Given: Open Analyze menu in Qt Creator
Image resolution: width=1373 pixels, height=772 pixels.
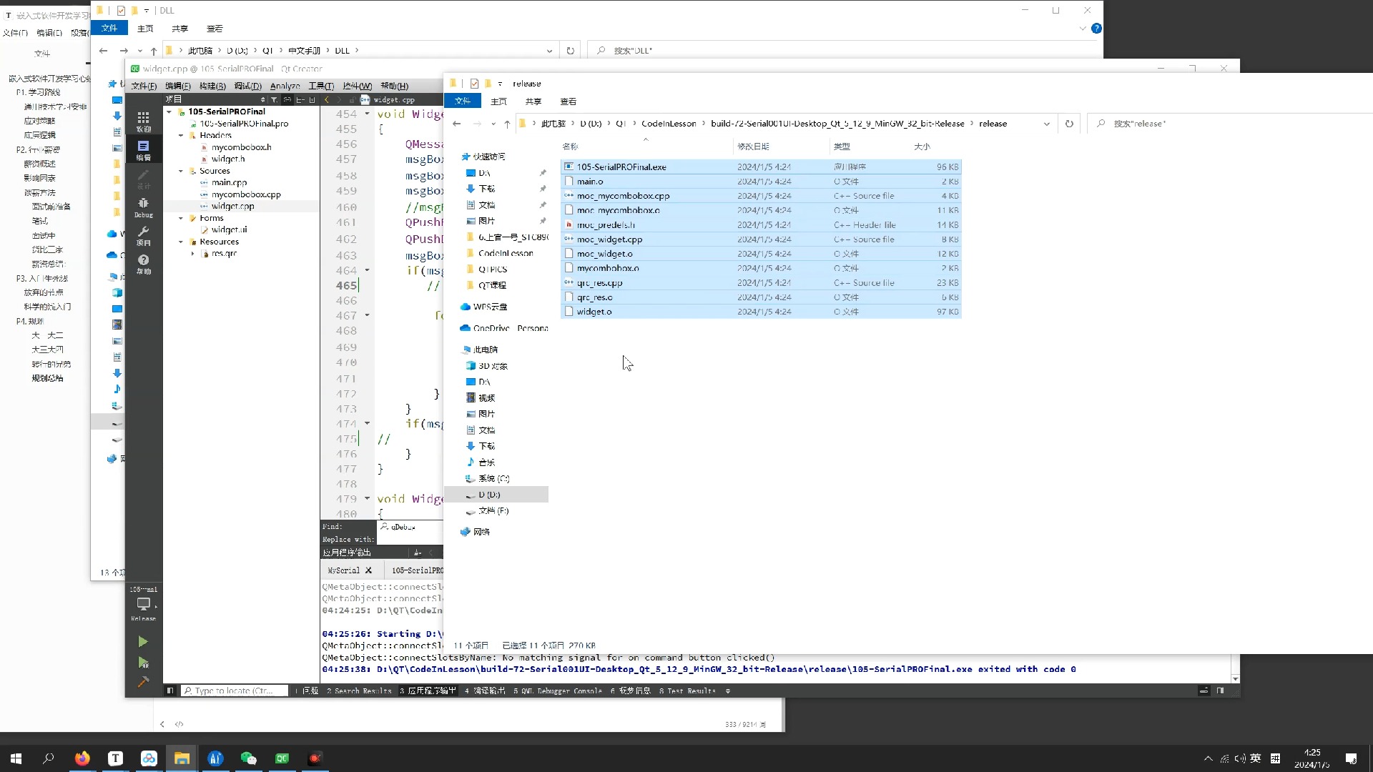Looking at the screenshot, I should click(285, 86).
